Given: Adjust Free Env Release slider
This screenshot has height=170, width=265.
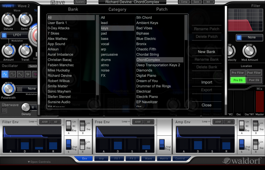Looking at the screenshot, I should [146, 144].
